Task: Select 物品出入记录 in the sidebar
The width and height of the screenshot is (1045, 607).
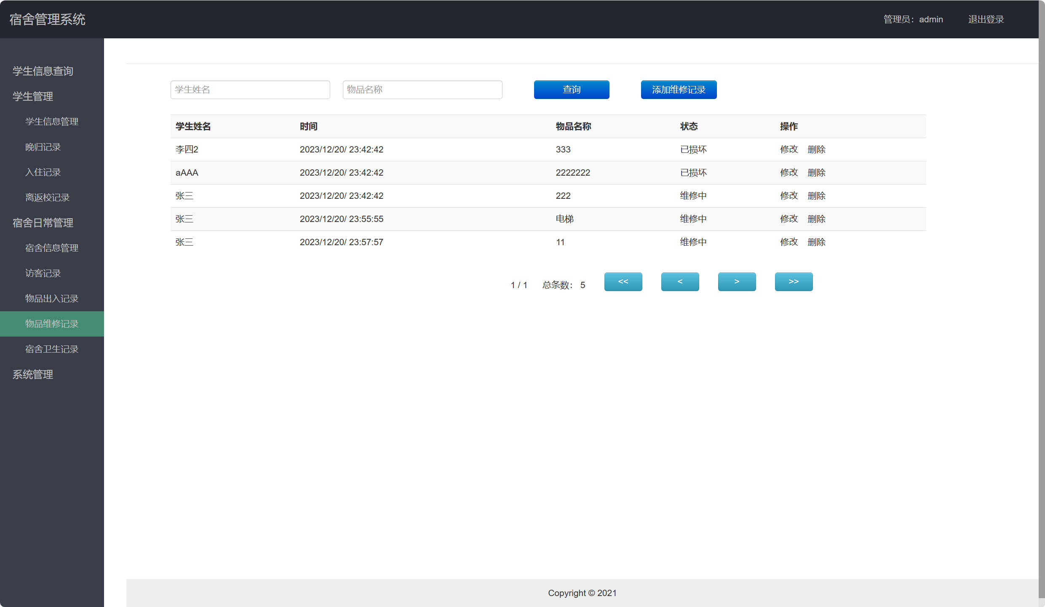Action: (x=52, y=299)
